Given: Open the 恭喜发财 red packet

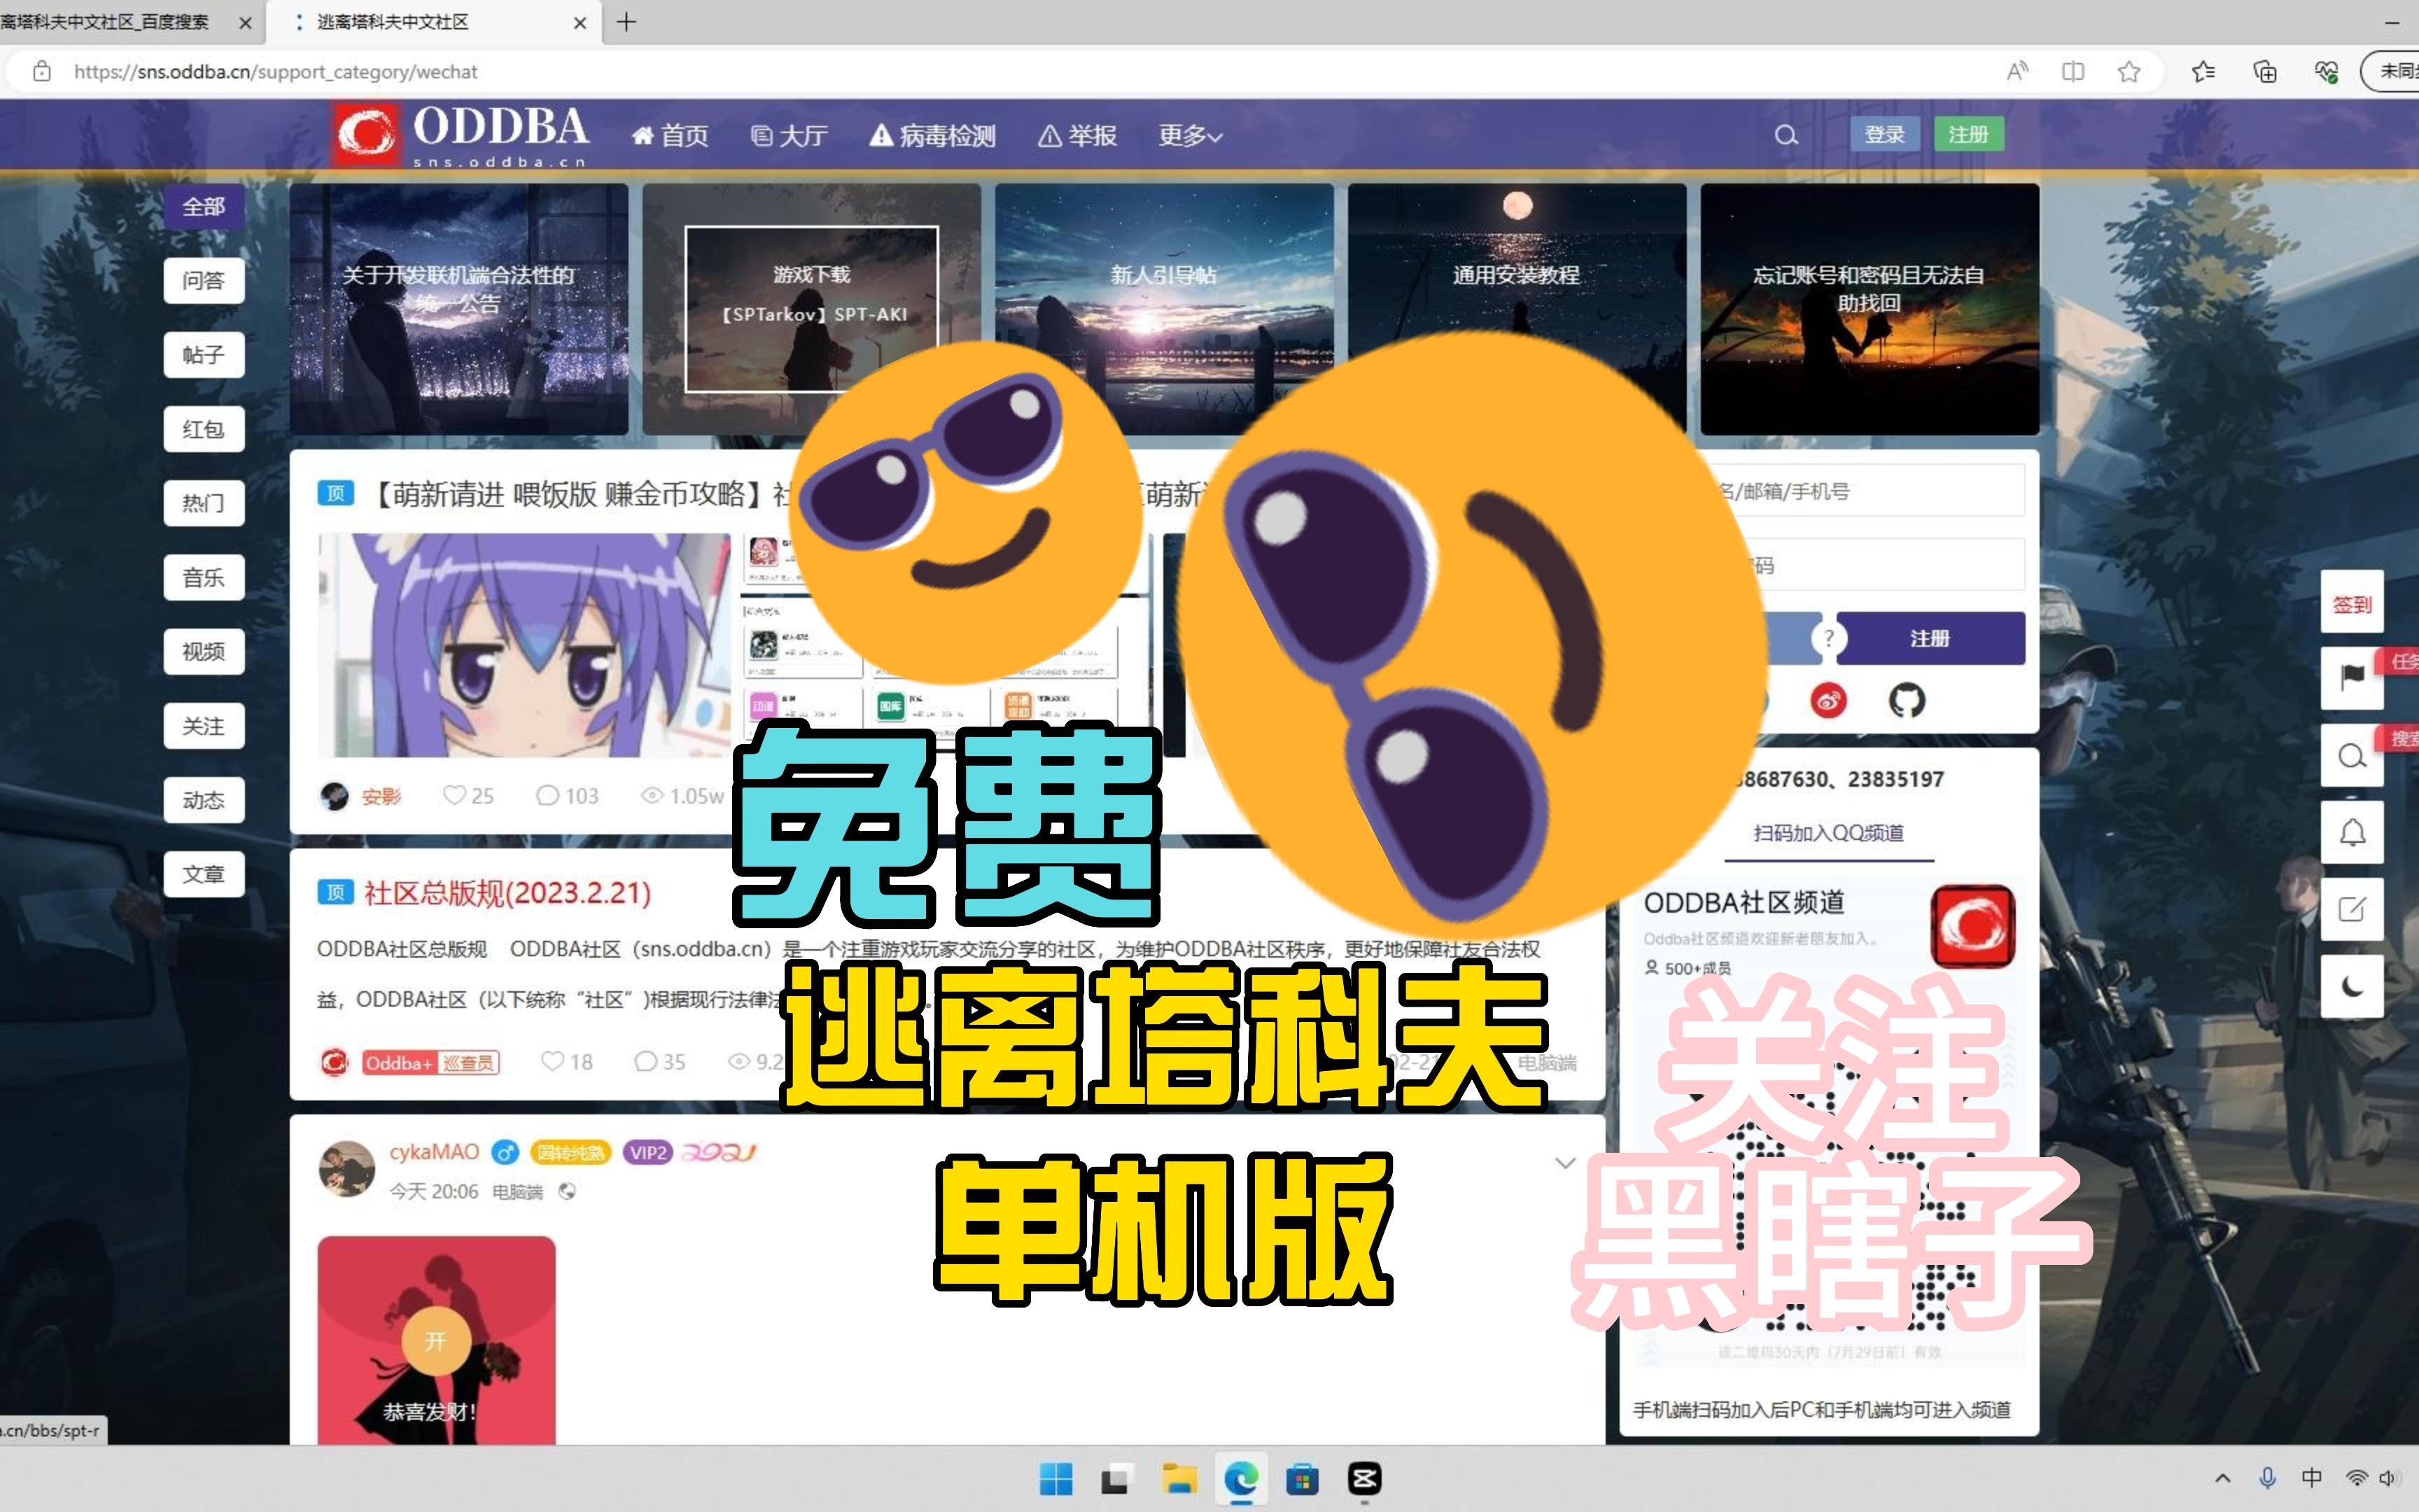Looking at the screenshot, I should coord(436,1340).
